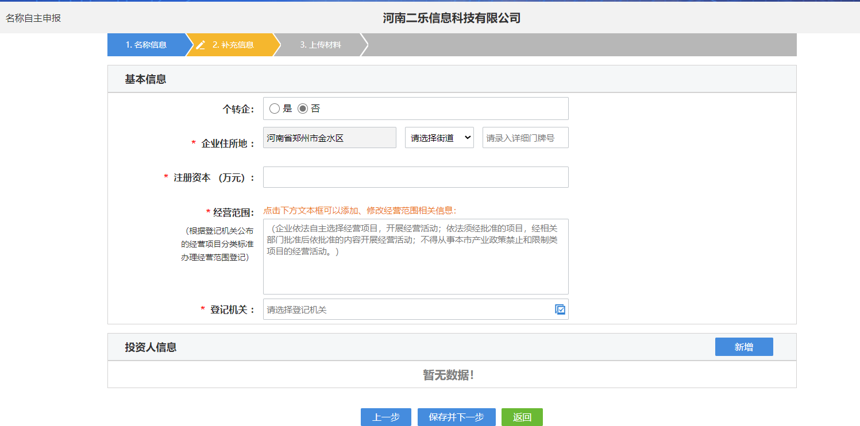860x426 pixels.
Task: Click 名称自主申报 header text
Action: 33,18
